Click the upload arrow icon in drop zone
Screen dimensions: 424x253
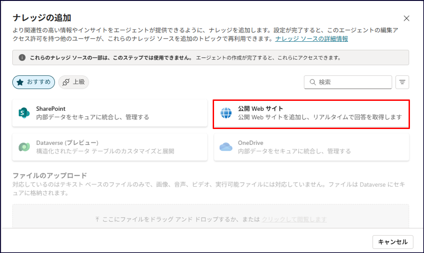(97, 219)
